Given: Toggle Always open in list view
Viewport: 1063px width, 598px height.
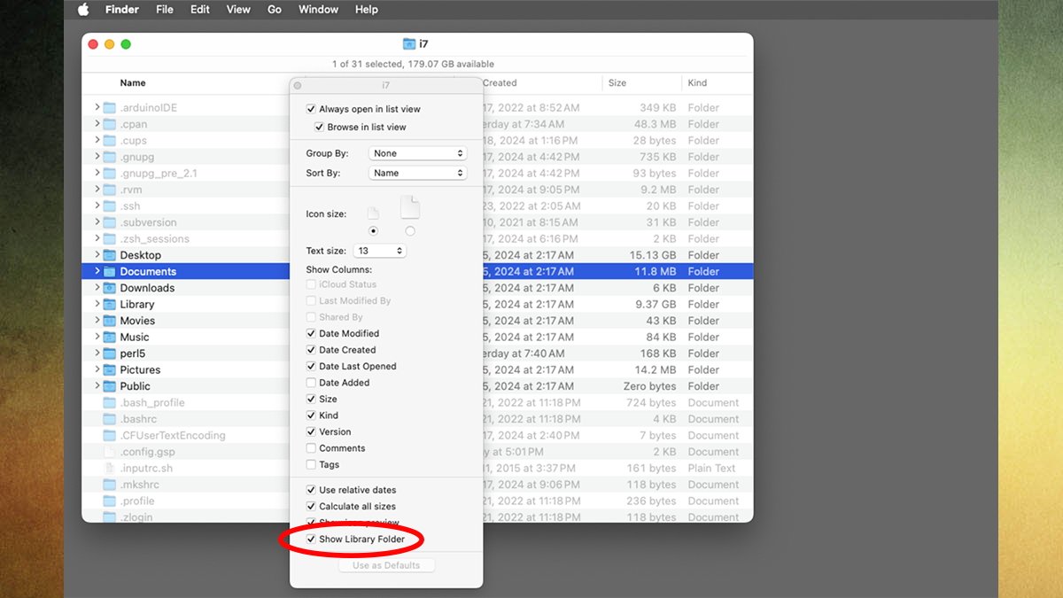Looking at the screenshot, I should [x=311, y=109].
